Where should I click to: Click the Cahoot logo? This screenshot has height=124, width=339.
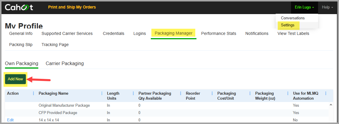19,7
